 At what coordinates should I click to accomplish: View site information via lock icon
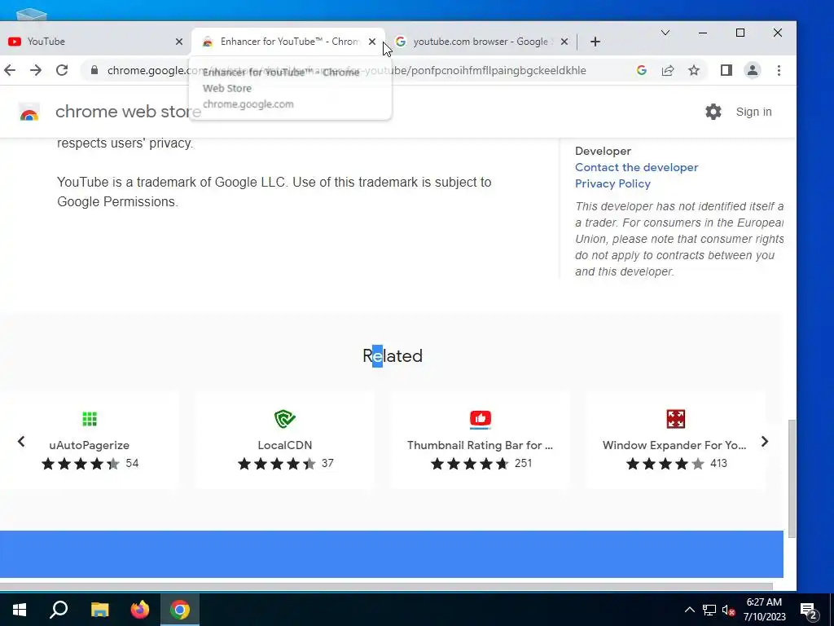(94, 70)
